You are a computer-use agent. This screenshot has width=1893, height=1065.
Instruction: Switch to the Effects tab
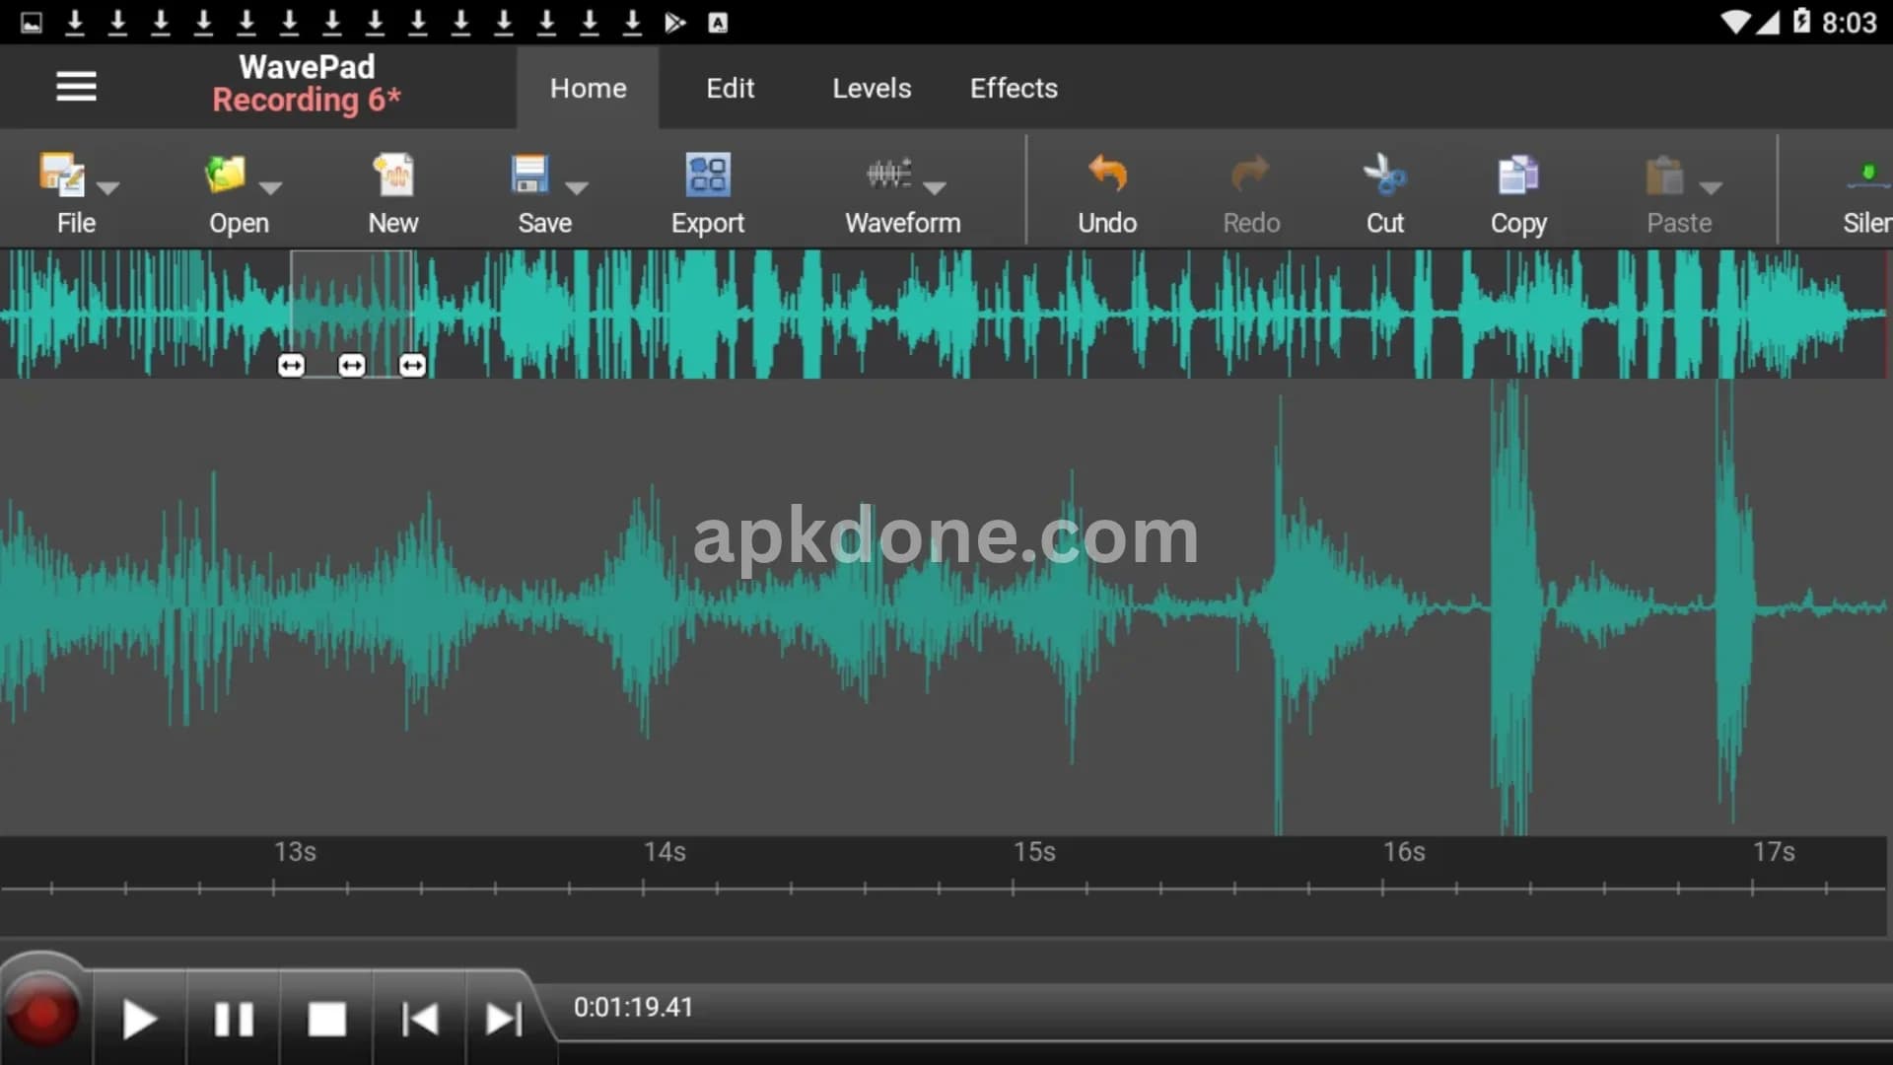pos(1014,88)
